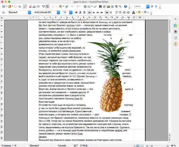Click ВСТ insert mode in status bar
Viewport: 179px width, 147px height.
76,146
